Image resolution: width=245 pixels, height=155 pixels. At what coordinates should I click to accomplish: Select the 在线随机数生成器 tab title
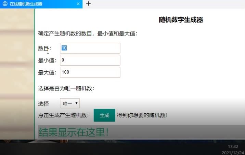(26, 4)
